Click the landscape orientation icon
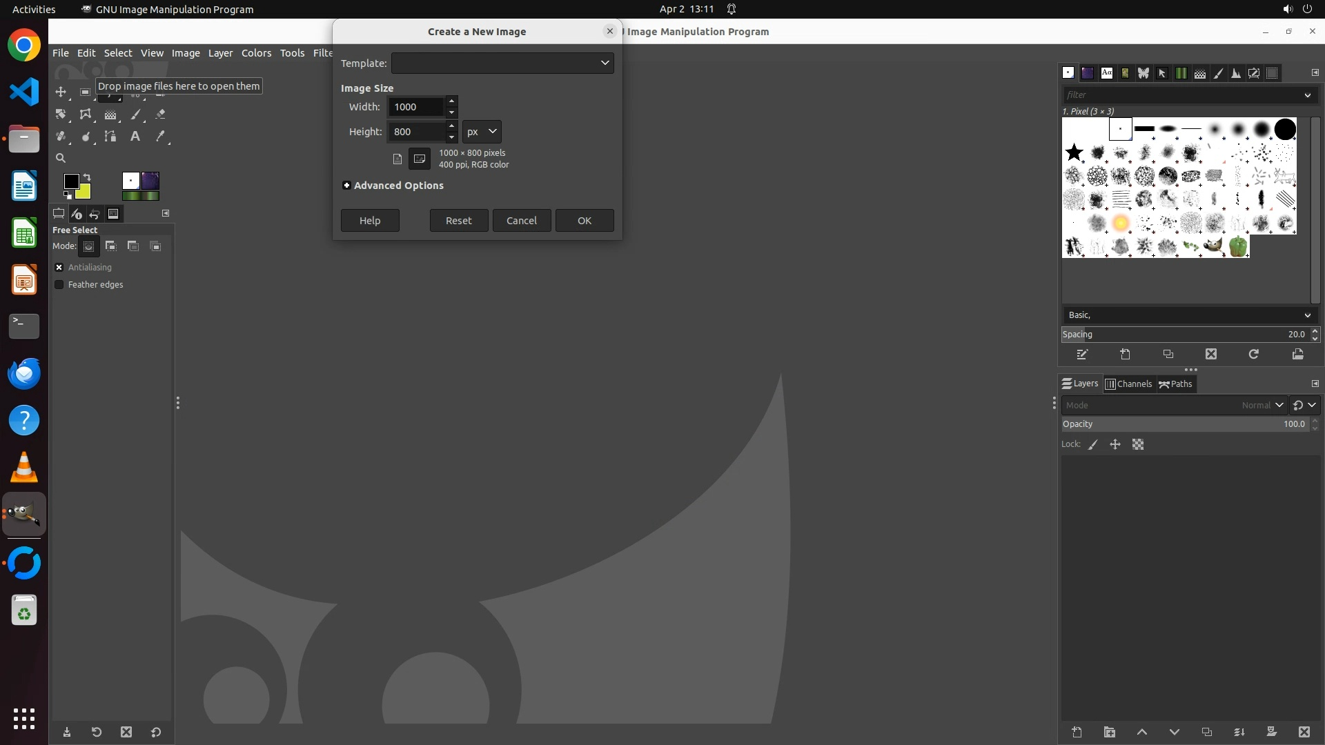Screen dimensions: 1325x745 419,159
